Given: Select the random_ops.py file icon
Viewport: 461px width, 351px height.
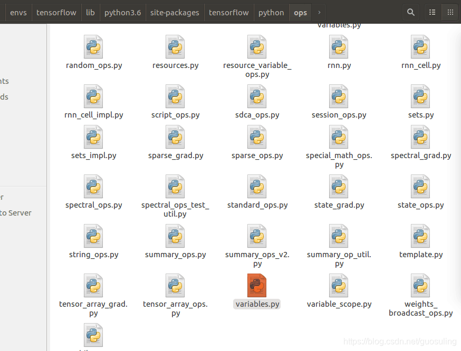Looking at the screenshot, I should (93, 47).
